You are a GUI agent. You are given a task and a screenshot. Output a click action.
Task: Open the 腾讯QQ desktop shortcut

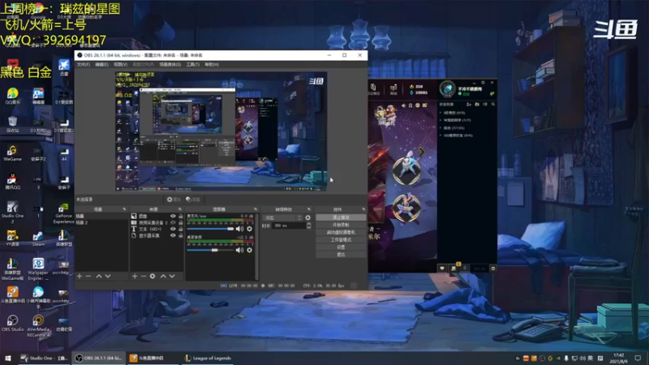(12, 182)
